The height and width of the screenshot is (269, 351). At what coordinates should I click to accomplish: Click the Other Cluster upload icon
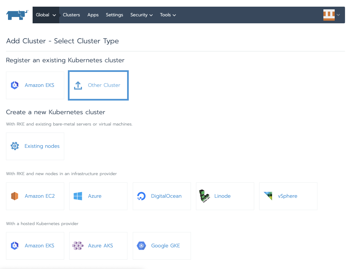78,85
